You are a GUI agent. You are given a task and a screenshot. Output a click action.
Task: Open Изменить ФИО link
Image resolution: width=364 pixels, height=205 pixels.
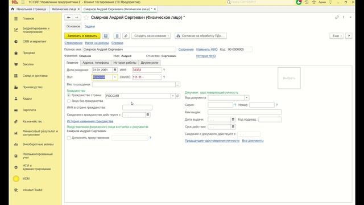[207, 50]
